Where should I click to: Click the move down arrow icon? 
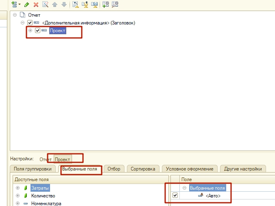[x=63, y=4]
